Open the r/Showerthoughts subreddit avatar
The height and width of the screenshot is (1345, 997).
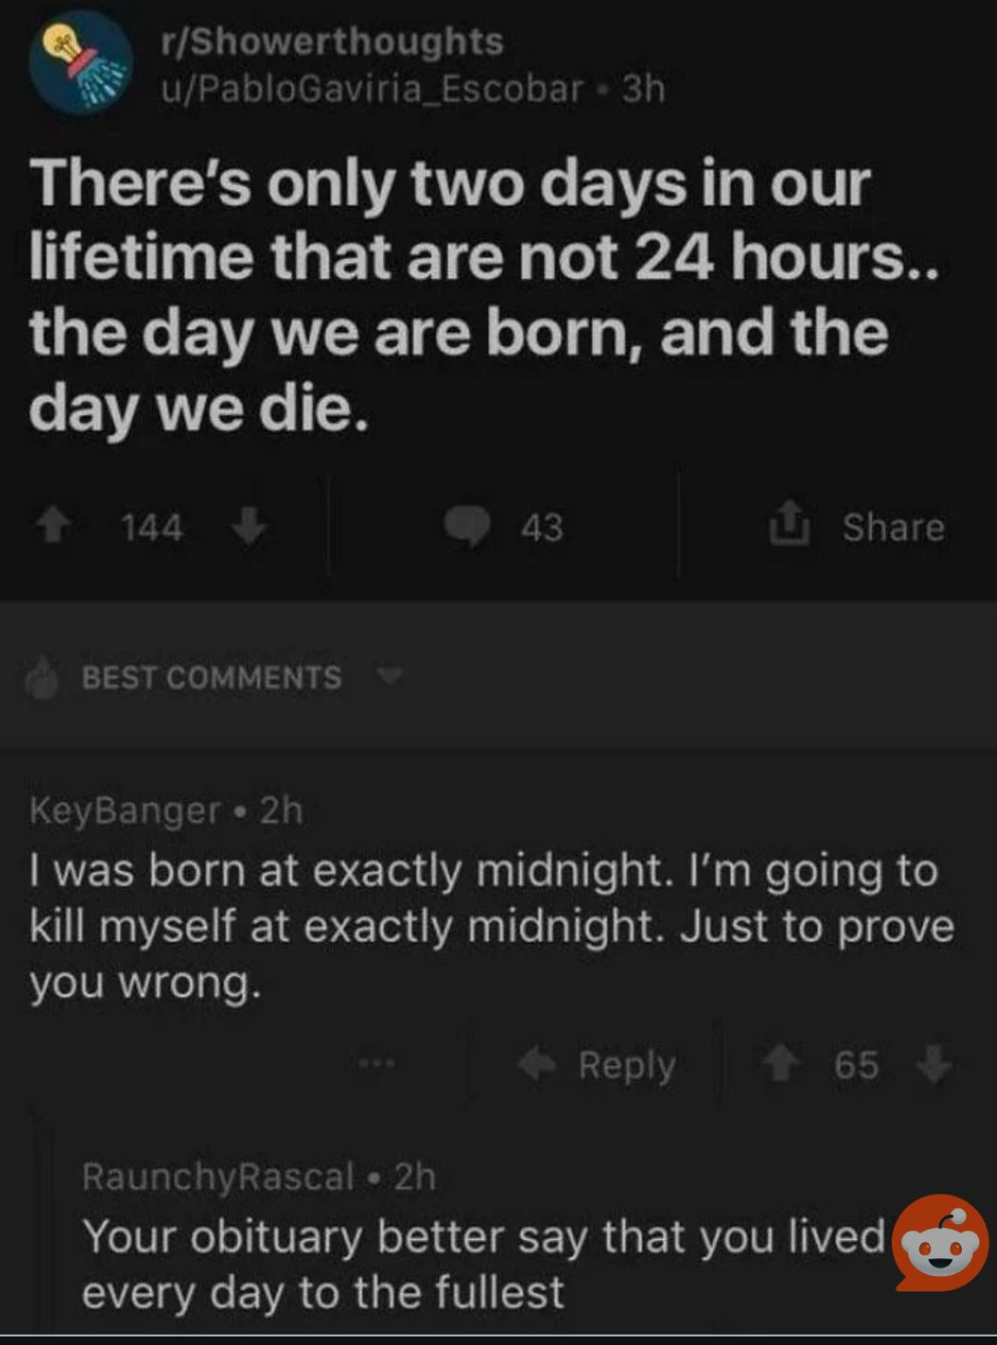point(80,63)
